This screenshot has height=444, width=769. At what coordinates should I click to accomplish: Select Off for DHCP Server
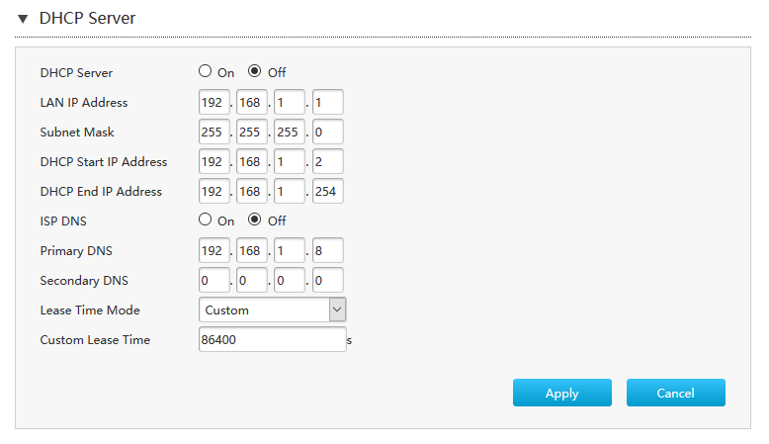255,71
